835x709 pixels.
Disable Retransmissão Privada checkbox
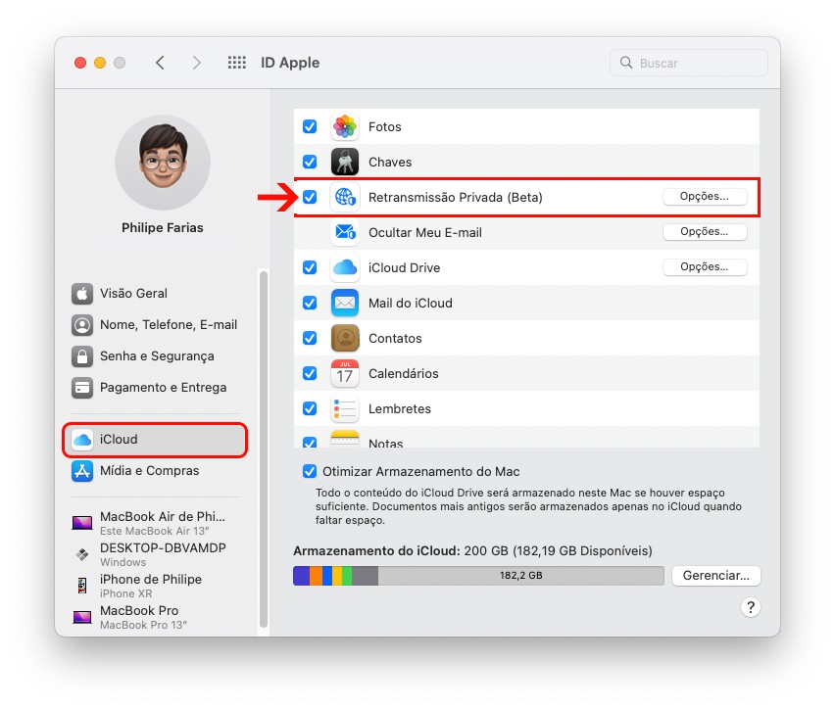point(310,197)
